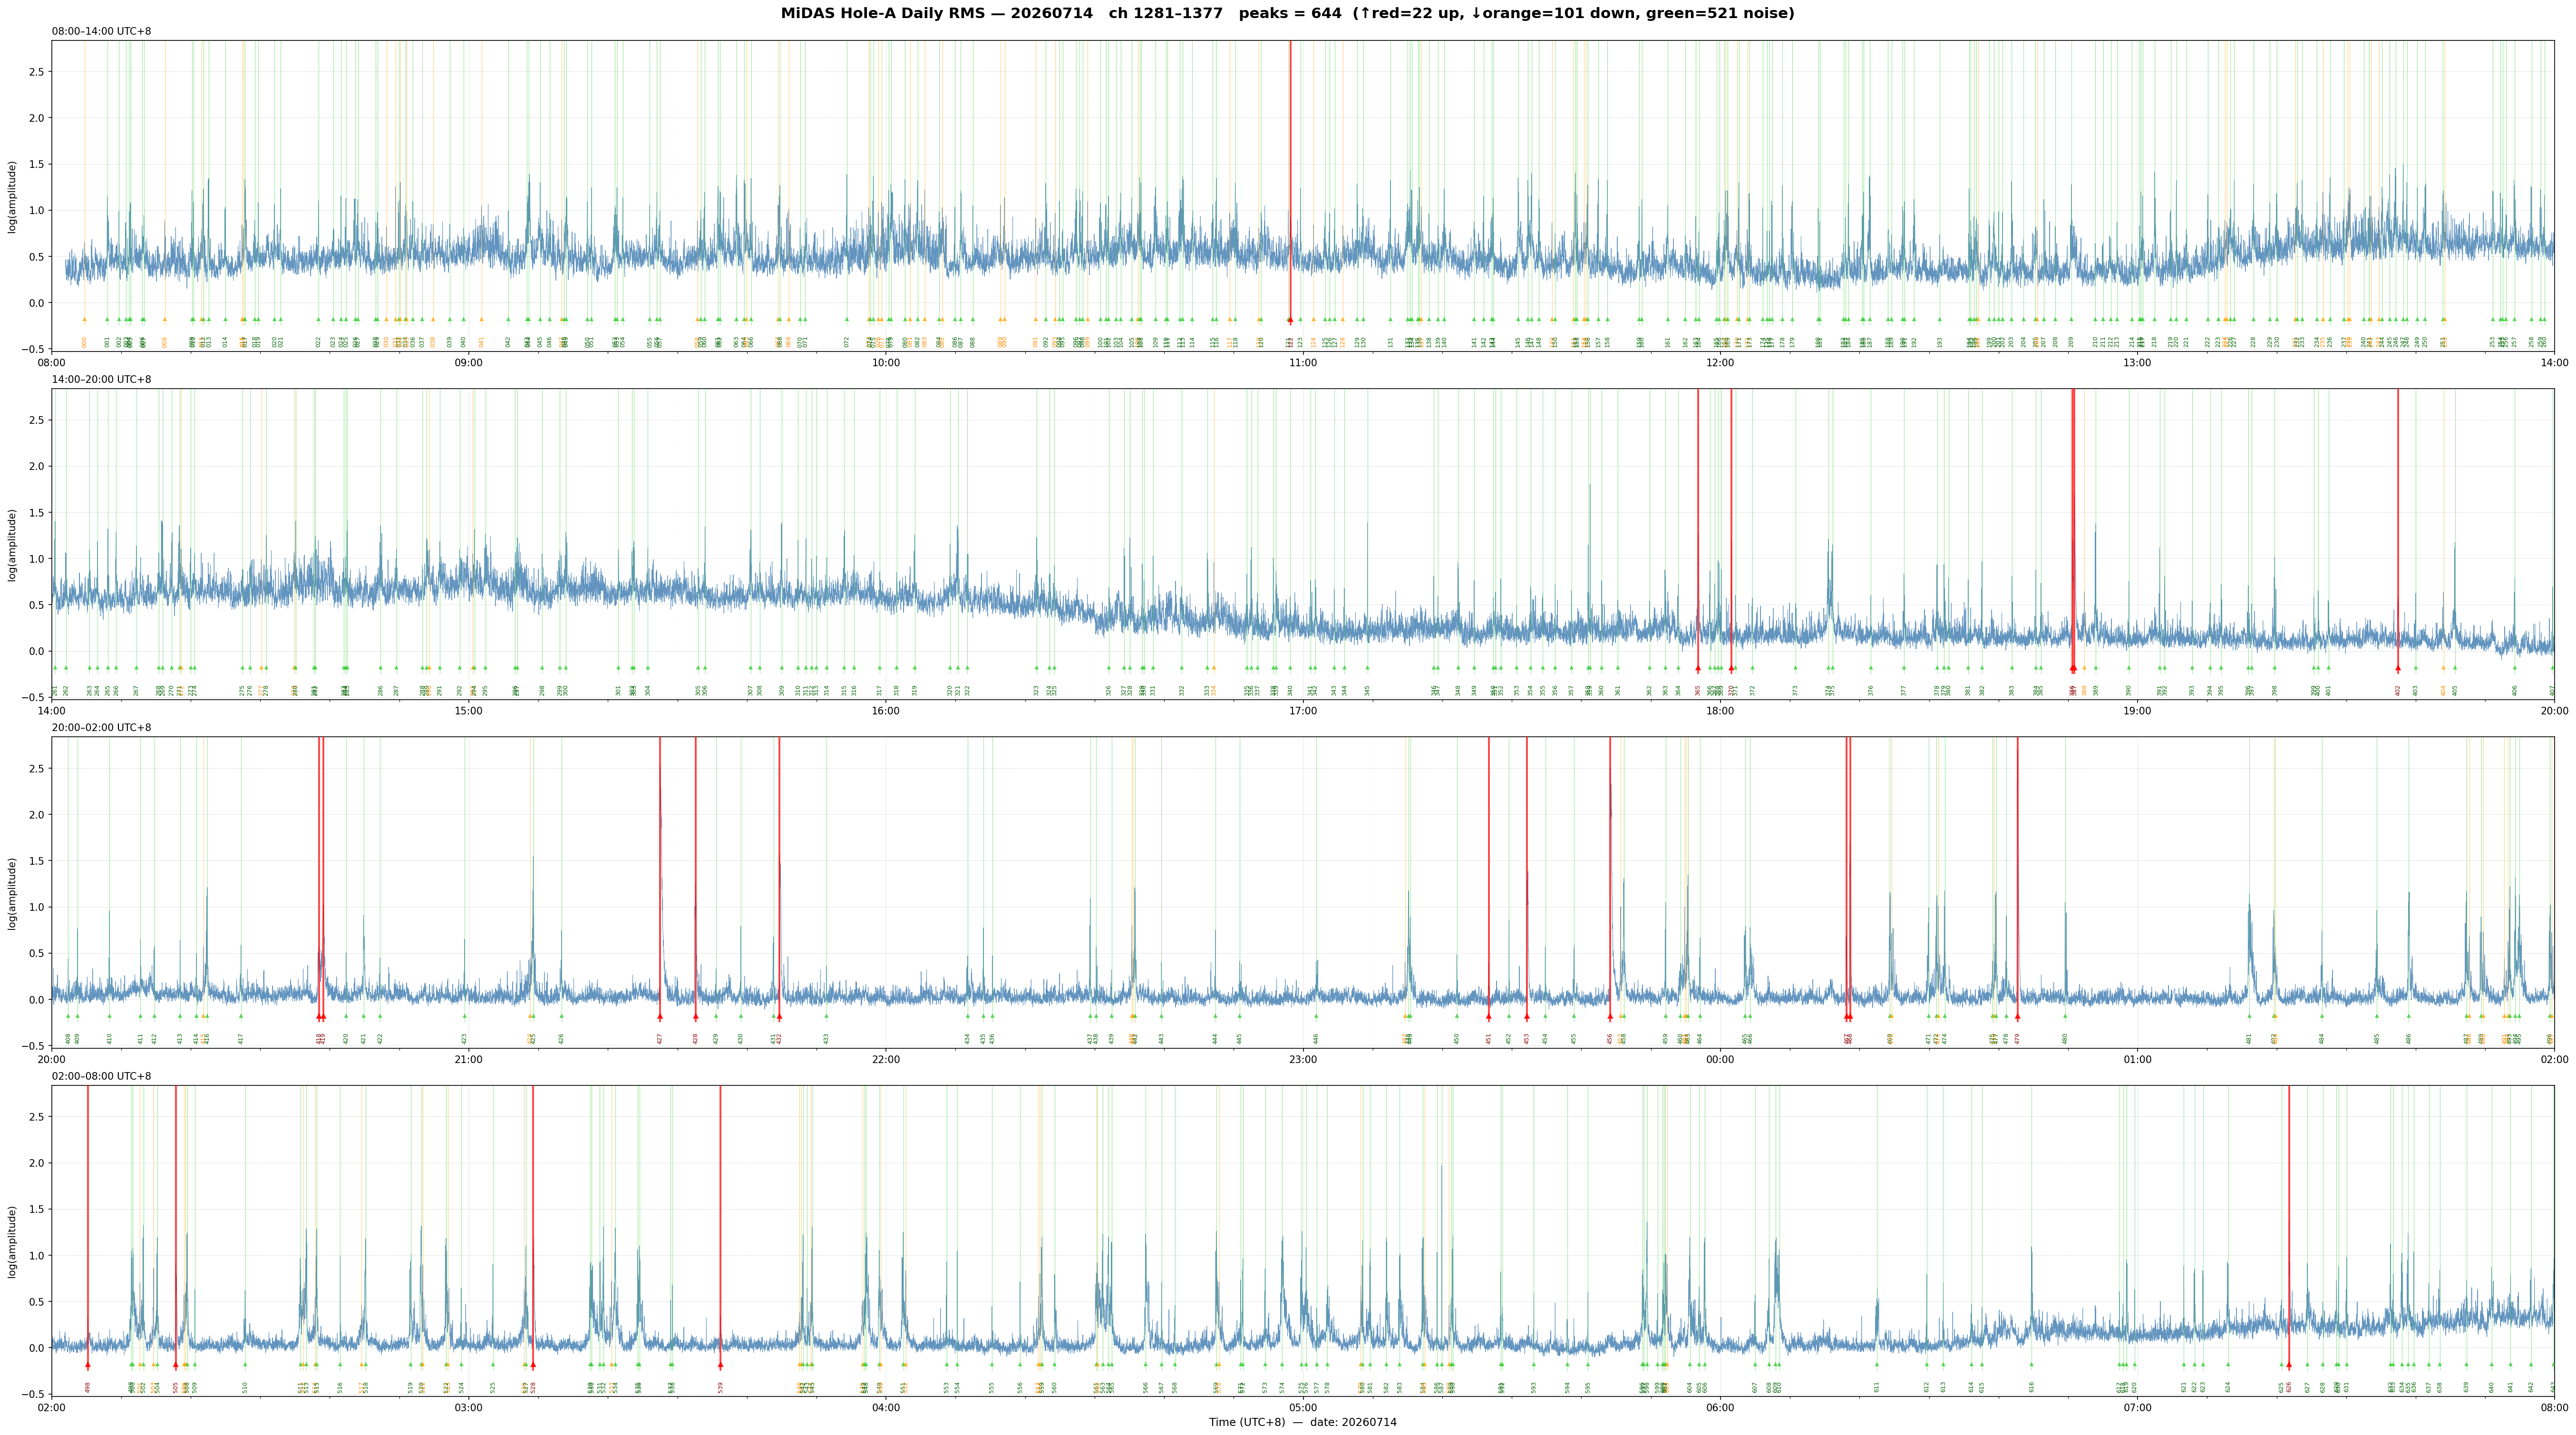2576x1435 pixels.
Task: Click the 16:00 time tick label
Action: pos(886,711)
